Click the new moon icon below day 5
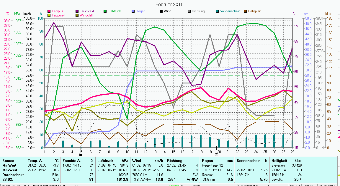The width and height of the screenshot is (340, 186). click(81, 155)
